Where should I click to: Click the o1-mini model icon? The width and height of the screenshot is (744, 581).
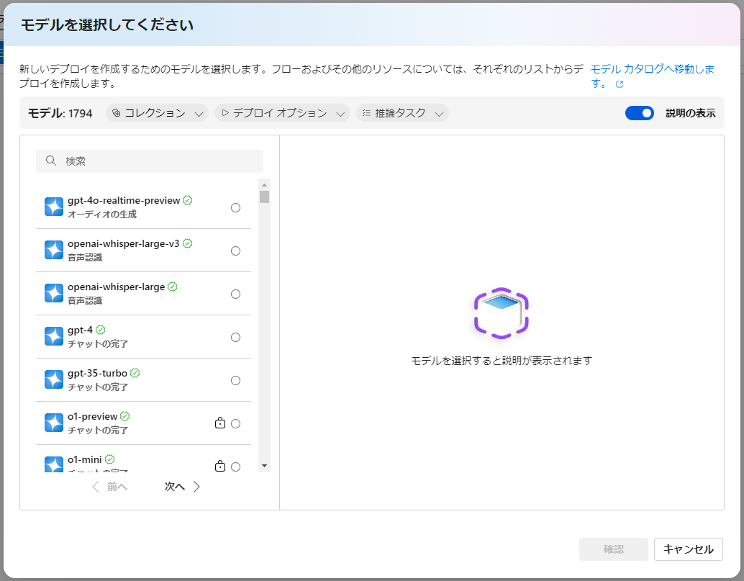[54, 464]
